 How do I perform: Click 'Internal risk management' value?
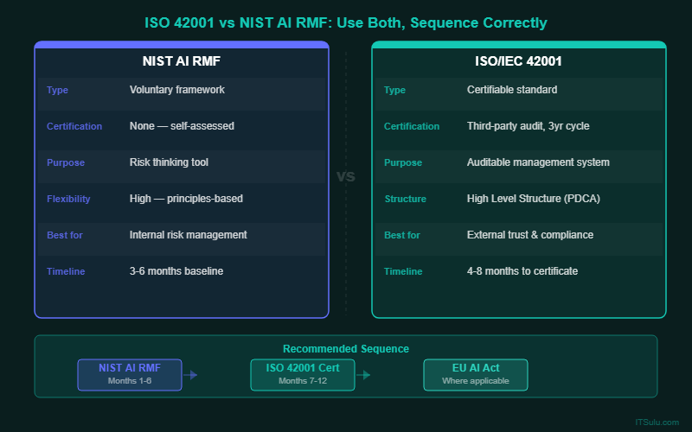(x=188, y=235)
